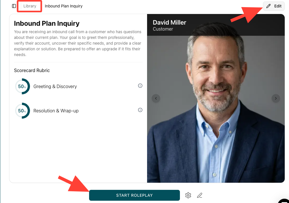Select Inbound Plan Inquiry breadcrumb
The height and width of the screenshot is (203, 289).
tap(64, 6)
